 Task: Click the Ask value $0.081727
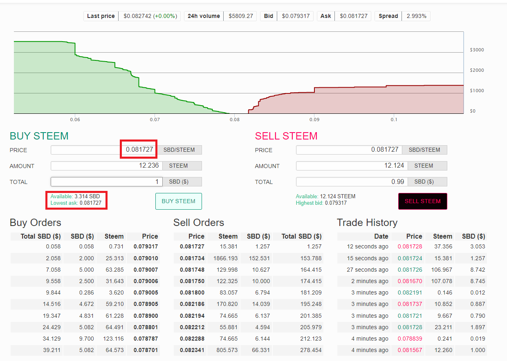pos(354,16)
